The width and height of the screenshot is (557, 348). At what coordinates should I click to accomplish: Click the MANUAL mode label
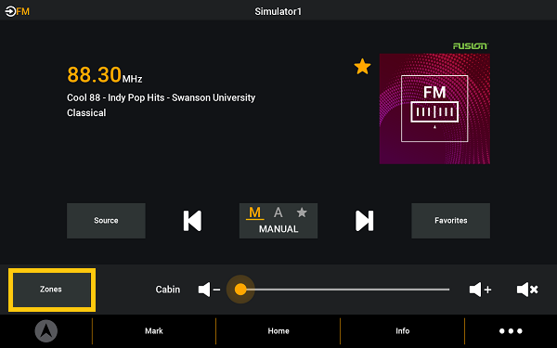point(278,229)
